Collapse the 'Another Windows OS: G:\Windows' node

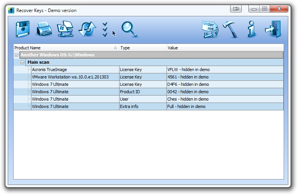coord(17,55)
